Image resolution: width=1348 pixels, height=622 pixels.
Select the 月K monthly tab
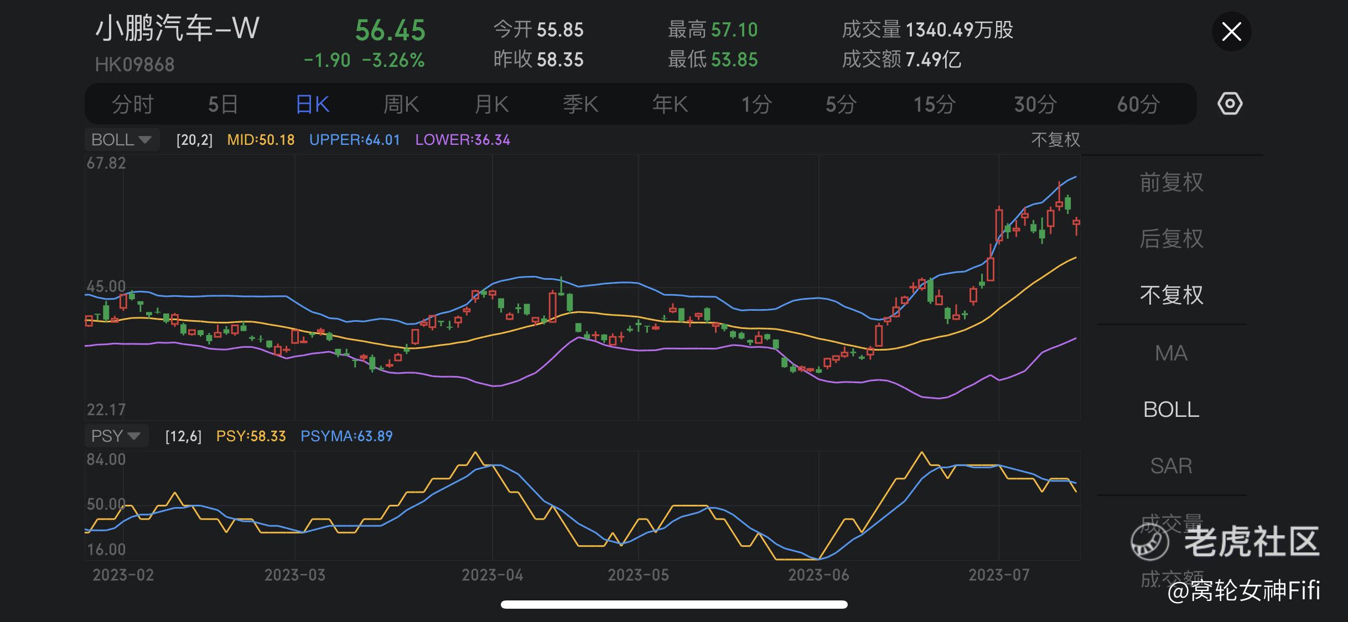491,104
